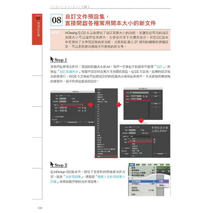Choose 在 Bridge 中瀏覽 menu entry
Screen dimensions: 221x213
[142, 173]
